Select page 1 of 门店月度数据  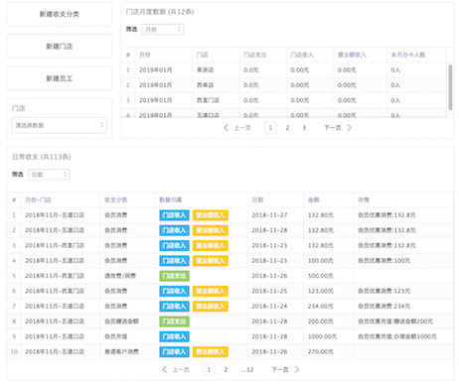click(270, 128)
